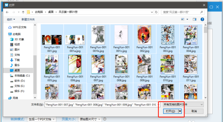Viewport: 223px width, 122px height.
Task: Open 文档 (E:) drive
Action: click(17, 86)
